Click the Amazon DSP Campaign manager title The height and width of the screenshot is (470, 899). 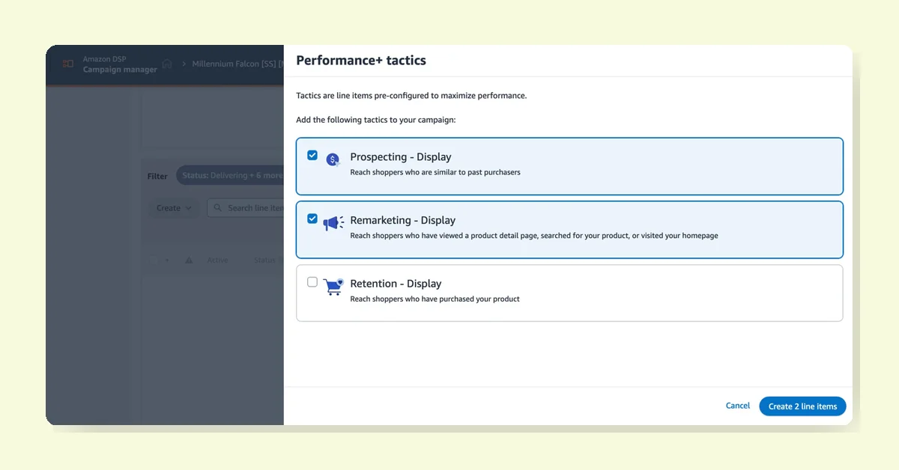point(120,64)
